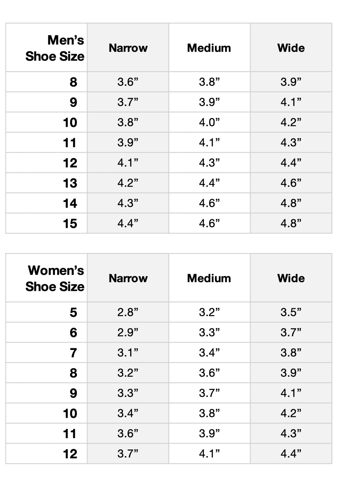The image size is (340, 486).
Task: Click Women's size 5 Narrow value 2.8”
Action: point(128,312)
